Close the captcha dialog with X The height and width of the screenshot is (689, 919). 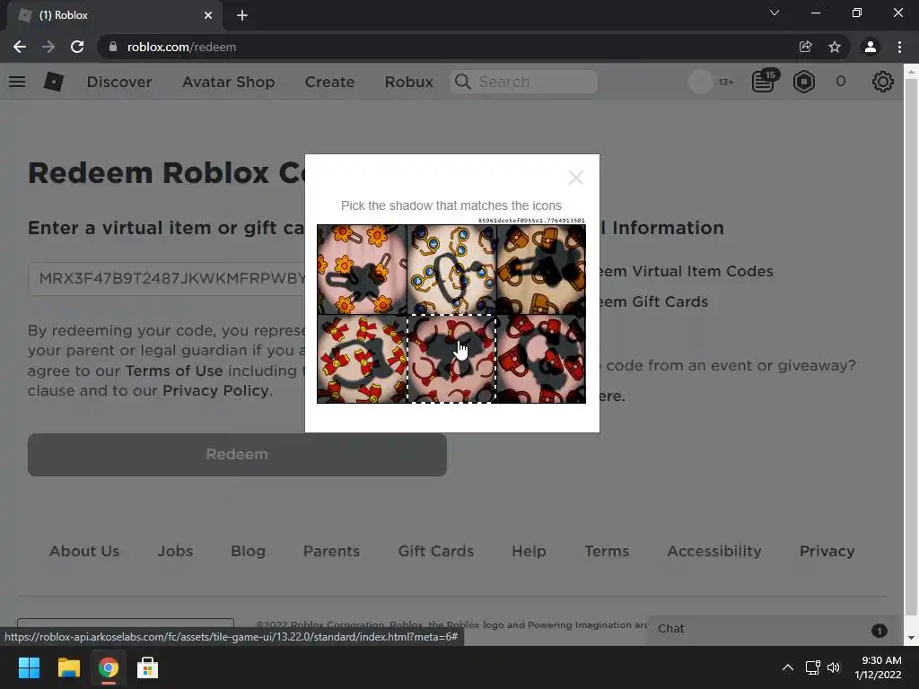click(x=575, y=178)
